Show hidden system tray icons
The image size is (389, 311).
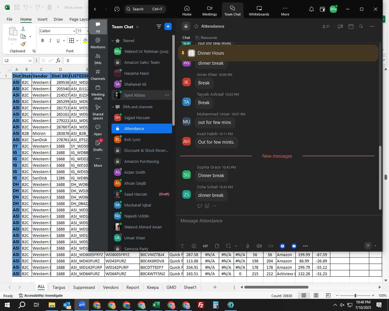click(335, 305)
